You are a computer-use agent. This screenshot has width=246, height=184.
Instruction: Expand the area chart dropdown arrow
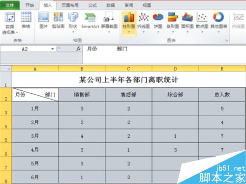(x=187, y=32)
